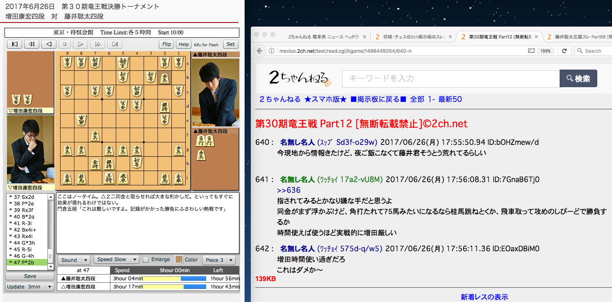The height and width of the screenshot is (302, 612).
Task: Click the 新着レスの表示 link
Action: pyautogui.click(x=484, y=297)
